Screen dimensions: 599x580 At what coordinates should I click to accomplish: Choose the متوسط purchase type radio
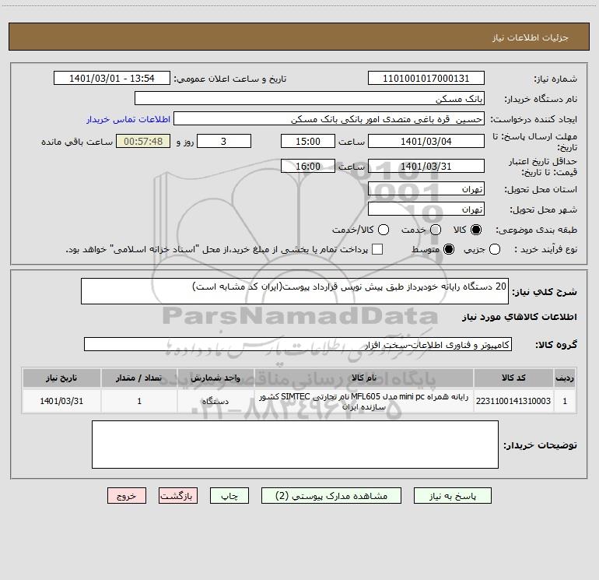[449, 249]
